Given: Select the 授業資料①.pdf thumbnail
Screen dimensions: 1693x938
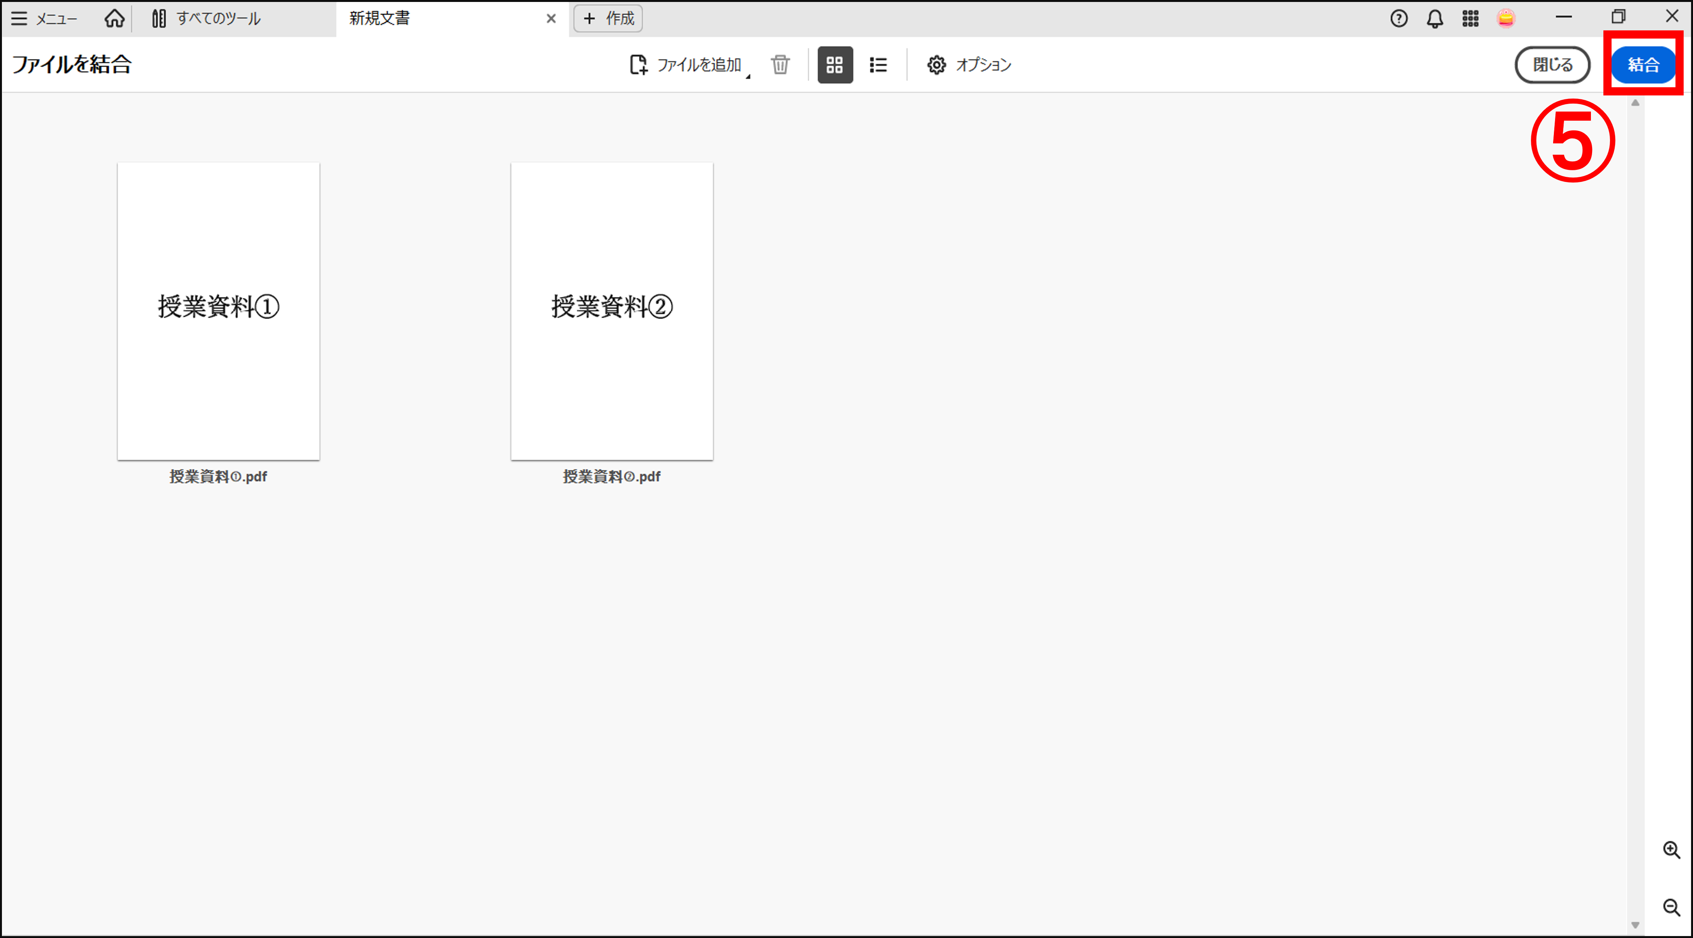Looking at the screenshot, I should click(218, 309).
